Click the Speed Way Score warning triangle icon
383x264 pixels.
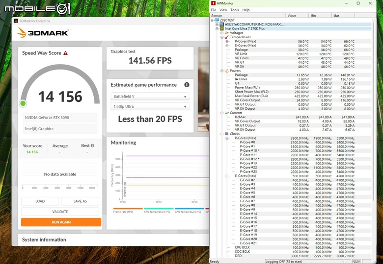65,53
